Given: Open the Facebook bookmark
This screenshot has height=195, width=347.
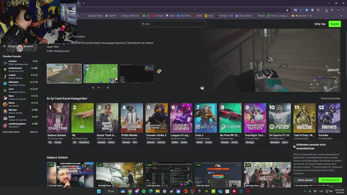Looking at the screenshot, I should [244, 16].
